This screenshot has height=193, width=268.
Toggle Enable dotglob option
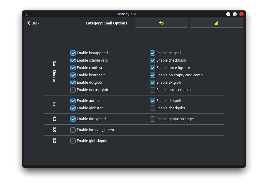coord(73,83)
